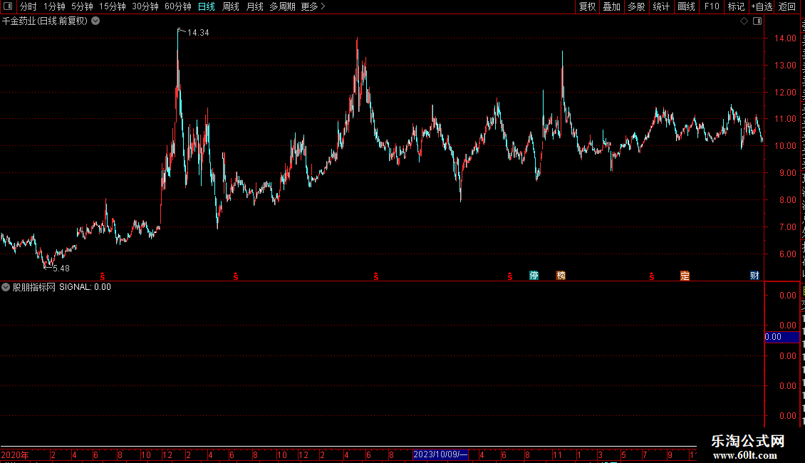This screenshot has height=463, width=805.
Task: Open the 统计 statistics tool
Action: coord(661,6)
